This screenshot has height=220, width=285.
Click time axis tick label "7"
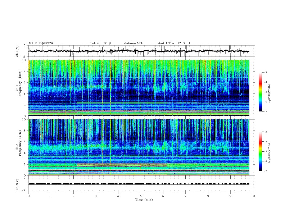click(x=186, y=196)
